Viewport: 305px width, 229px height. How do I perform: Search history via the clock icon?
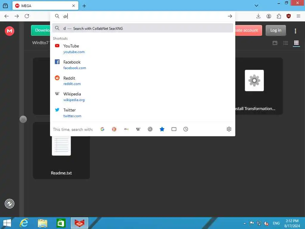[x=186, y=129]
